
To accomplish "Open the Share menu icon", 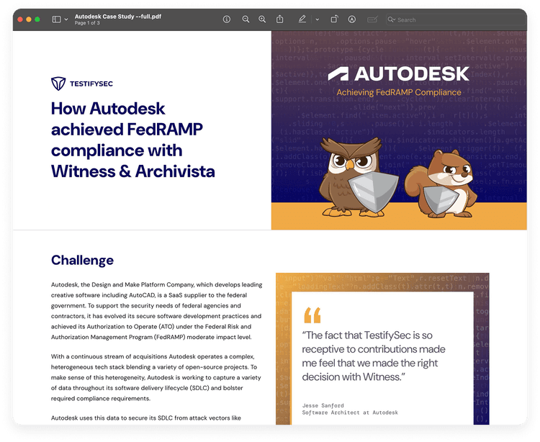I will pos(279,19).
